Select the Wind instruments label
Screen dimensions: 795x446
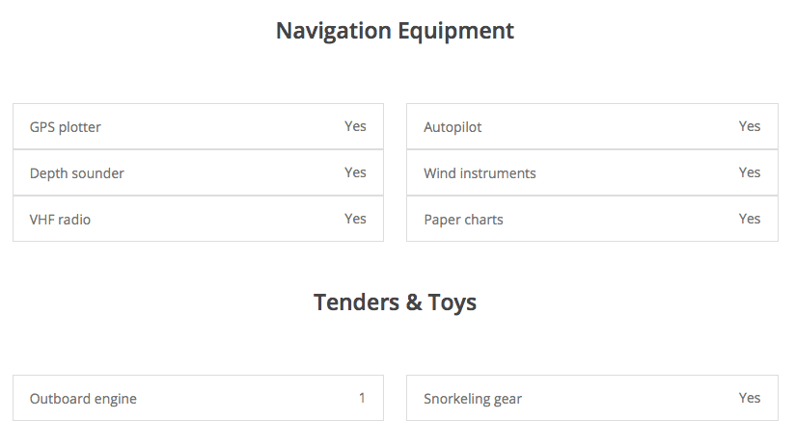pos(480,173)
